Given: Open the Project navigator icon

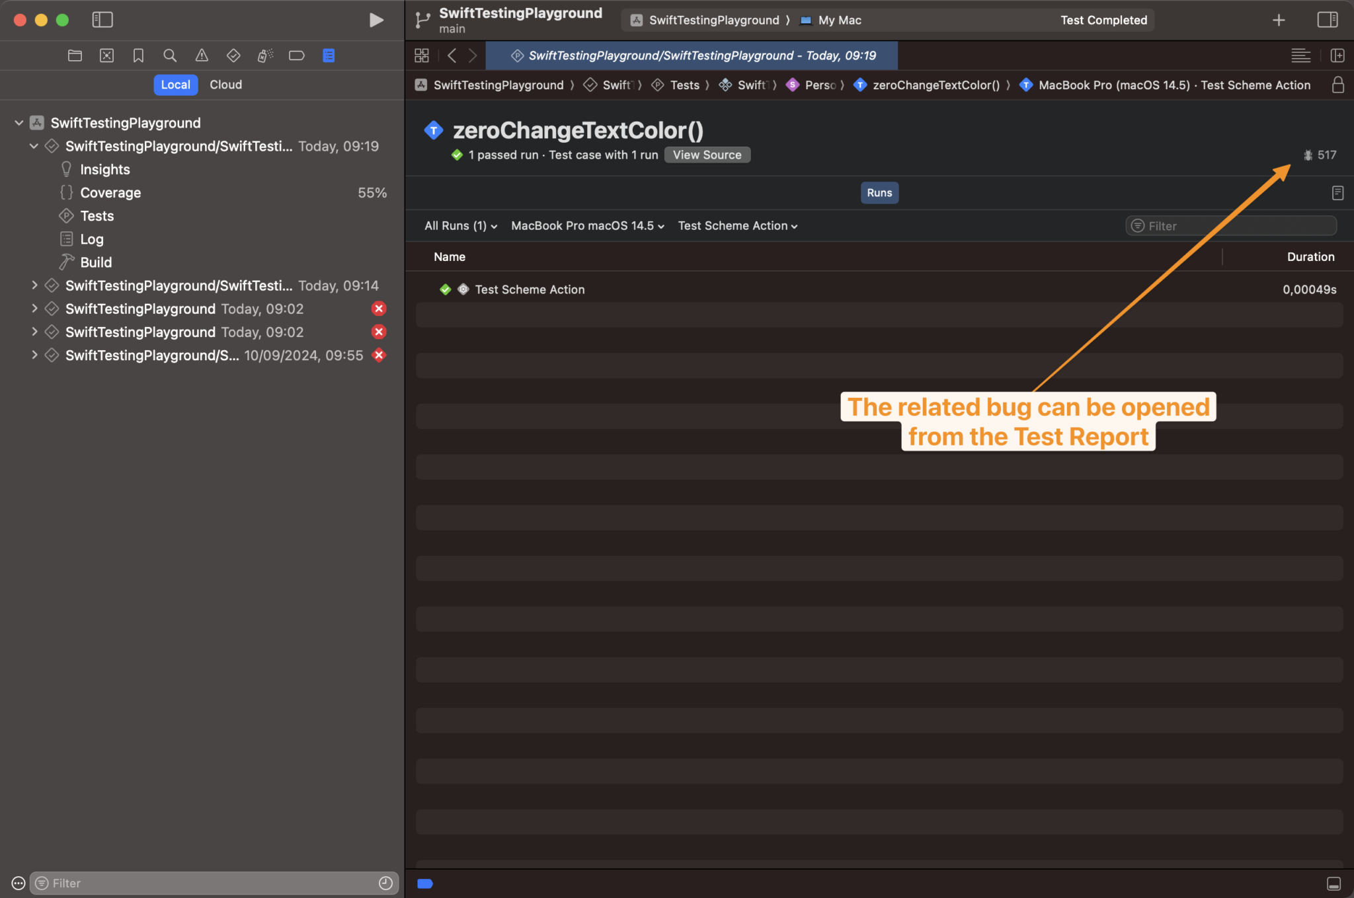Looking at the screenshot, I should (75, 55).
